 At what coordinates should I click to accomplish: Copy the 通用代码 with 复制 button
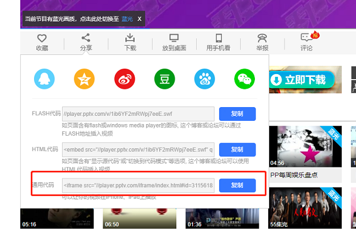237,186
